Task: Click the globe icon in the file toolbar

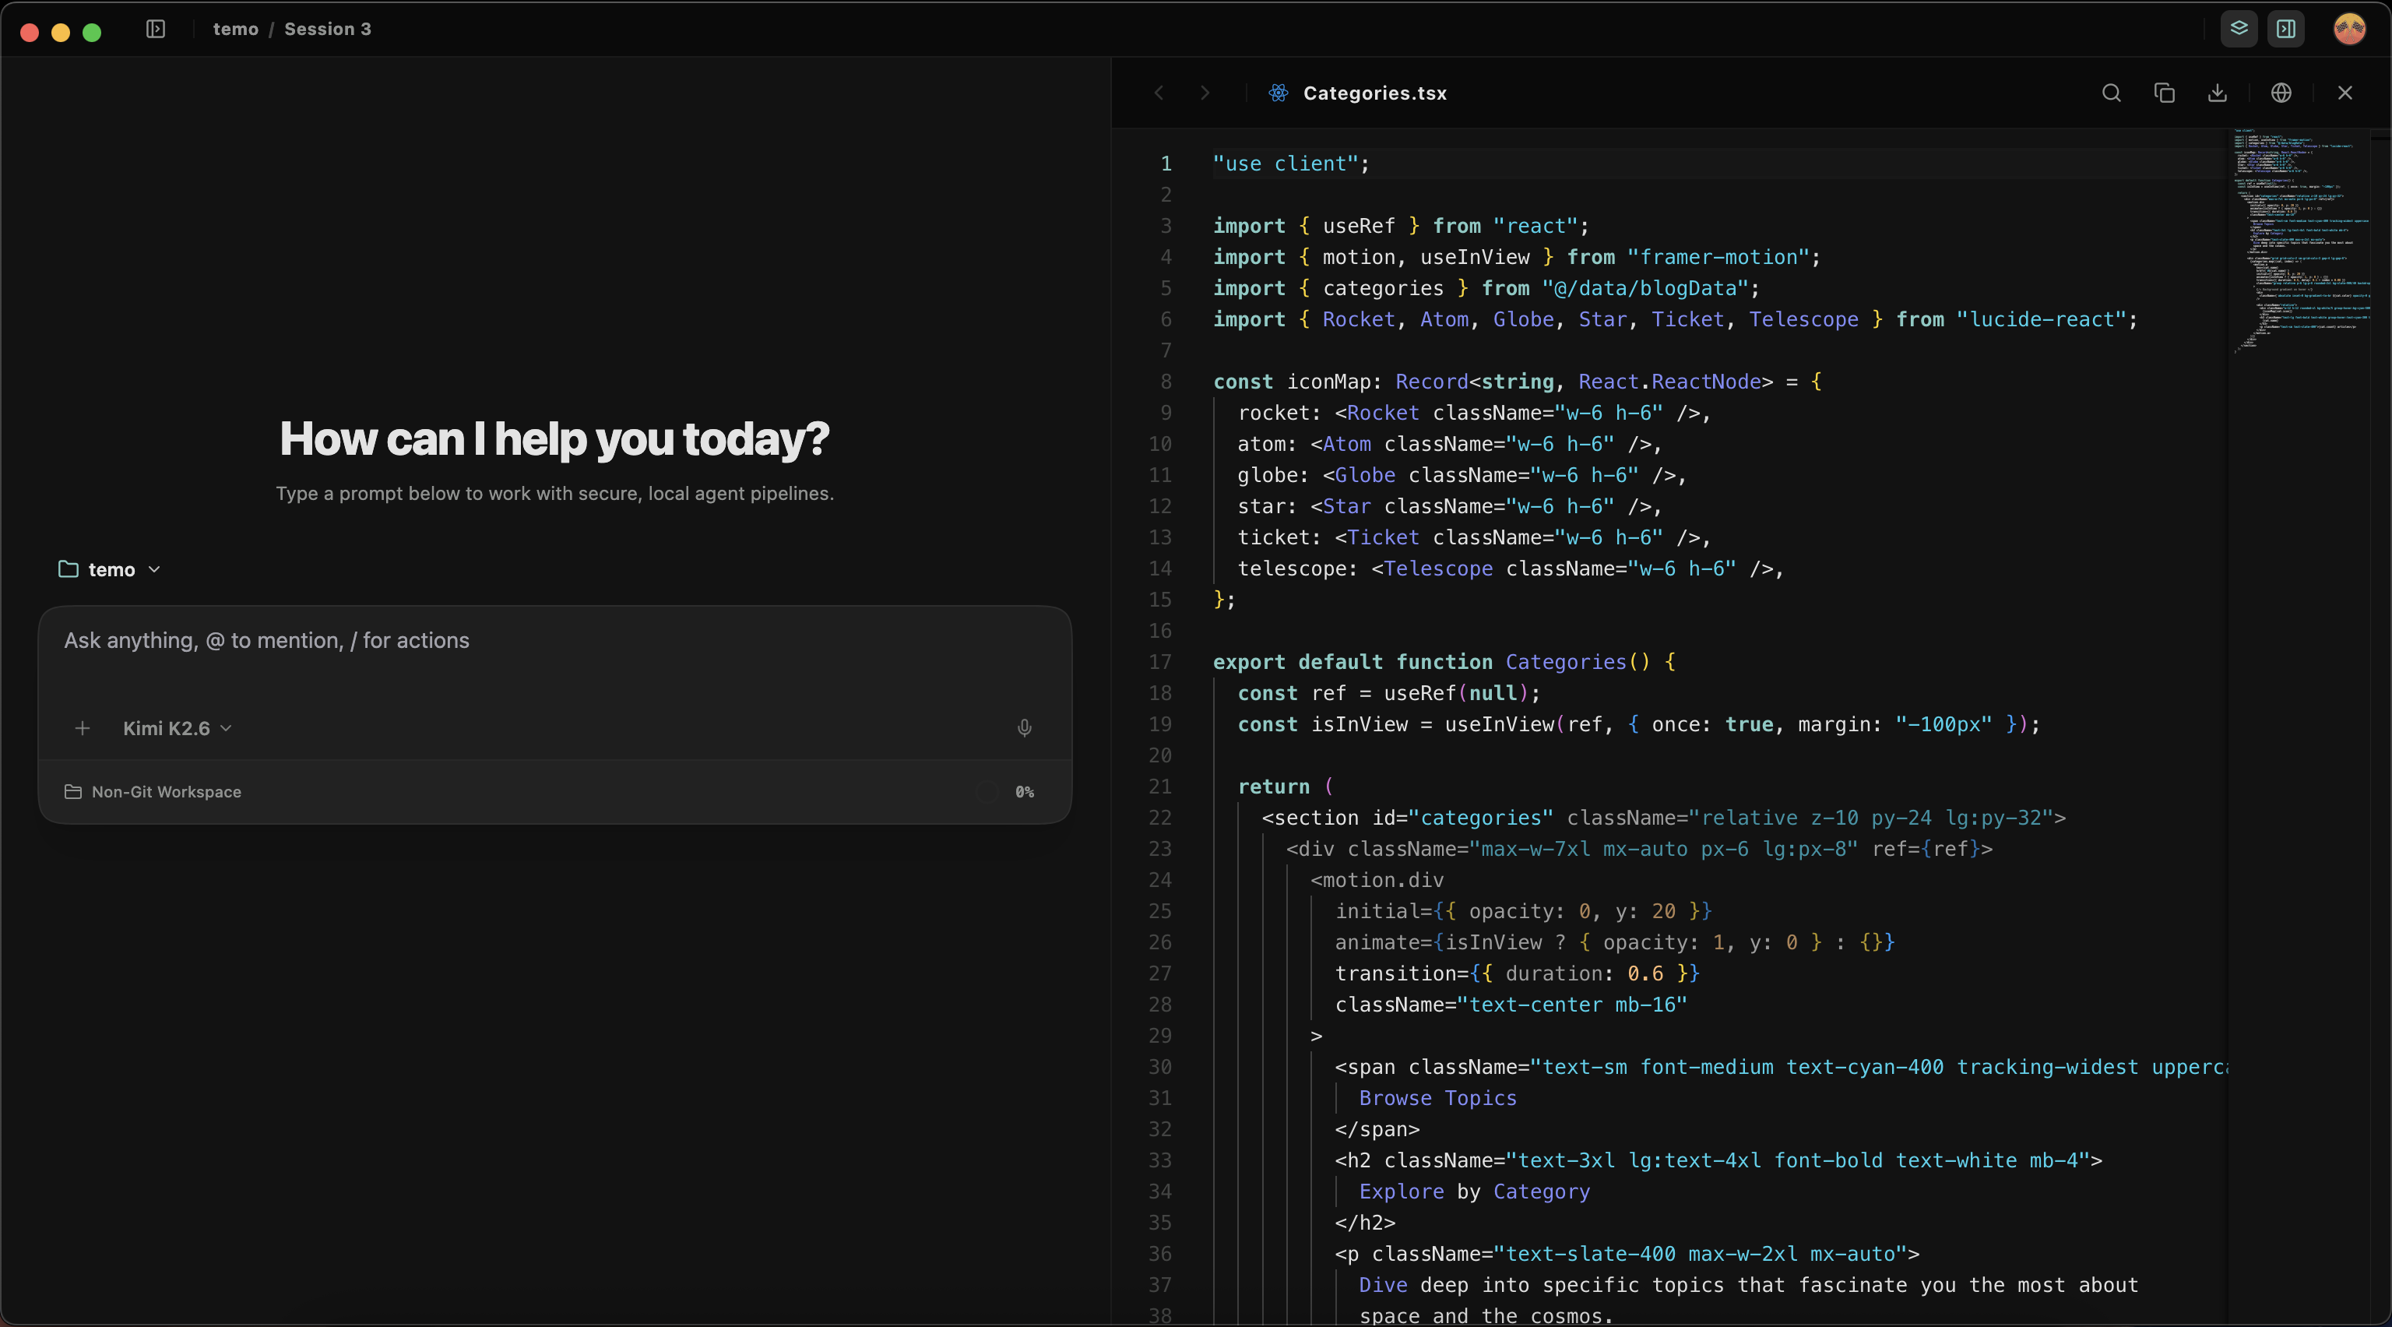Action: (x=2281, y=93)
